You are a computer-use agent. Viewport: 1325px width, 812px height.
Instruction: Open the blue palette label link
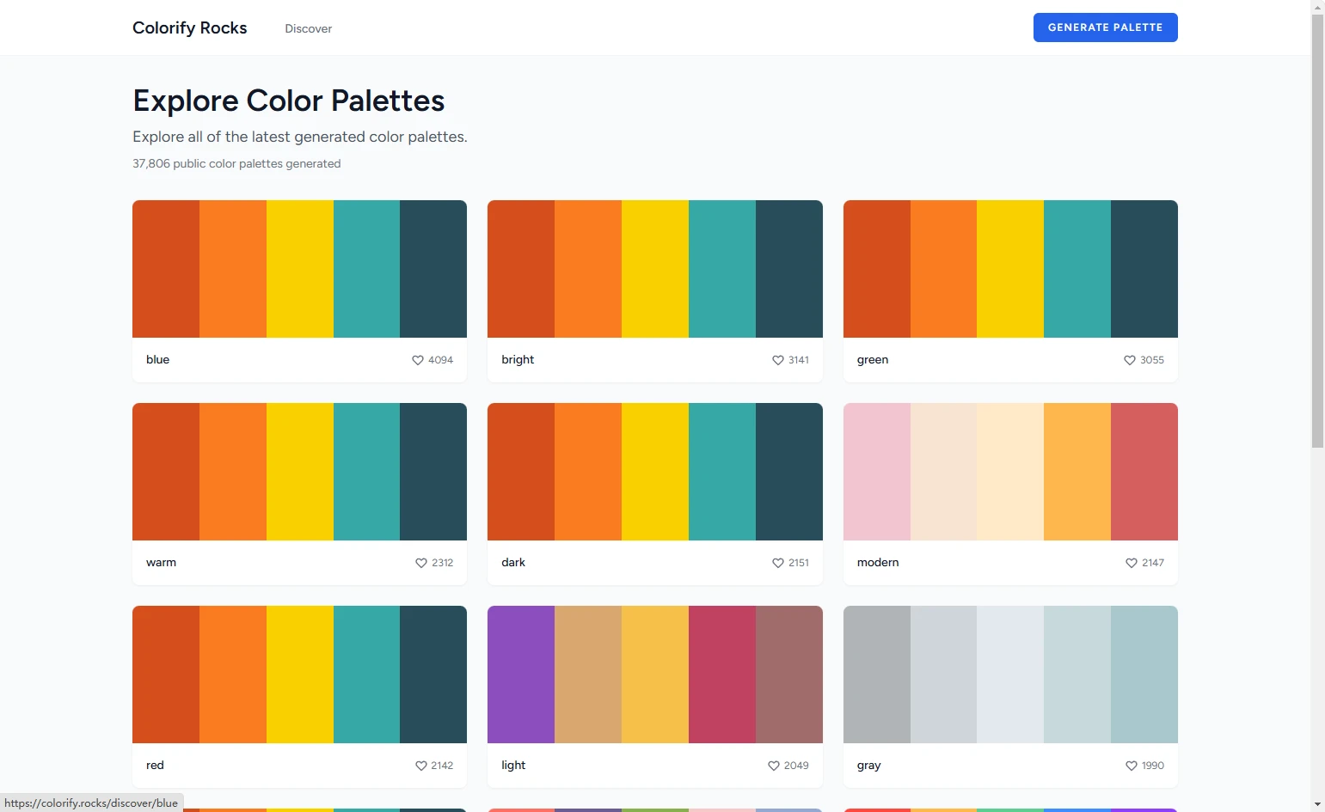click(x=158, y=360)
